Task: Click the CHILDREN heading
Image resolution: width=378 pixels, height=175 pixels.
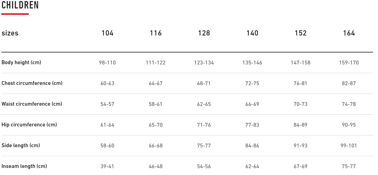Action: click(20, 5)
